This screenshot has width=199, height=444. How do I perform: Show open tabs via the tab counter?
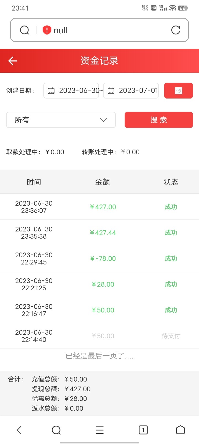(143, 430)
